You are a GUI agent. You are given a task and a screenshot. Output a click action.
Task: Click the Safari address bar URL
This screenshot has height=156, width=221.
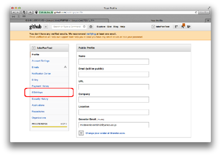(69, 12)
